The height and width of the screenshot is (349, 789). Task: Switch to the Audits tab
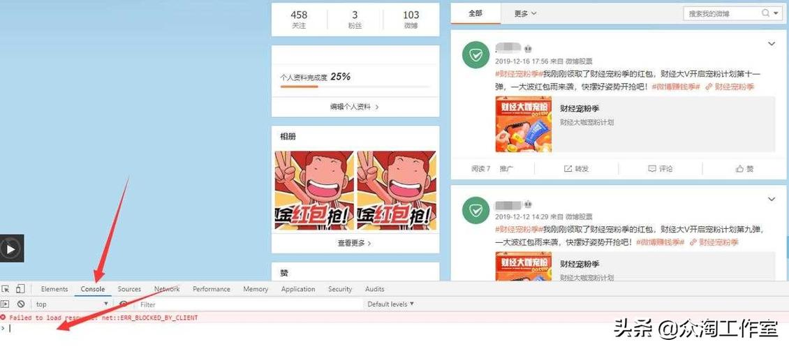tap(375, 289)
